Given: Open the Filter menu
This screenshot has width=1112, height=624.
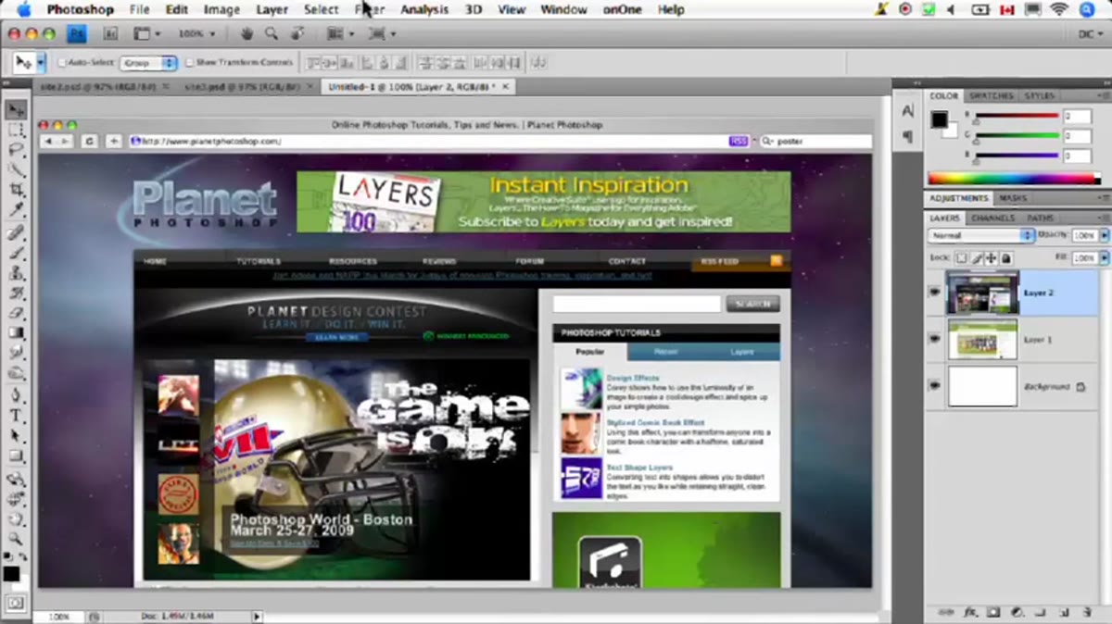Looking at the screenshot, I should (370, 9).
